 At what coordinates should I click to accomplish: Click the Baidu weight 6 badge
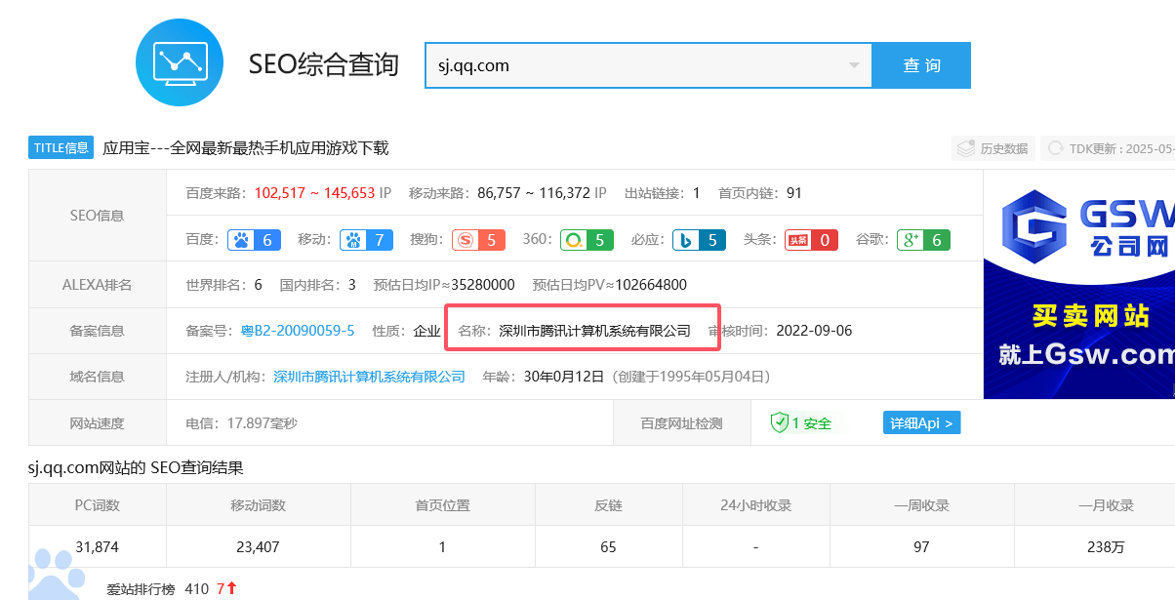255,239
